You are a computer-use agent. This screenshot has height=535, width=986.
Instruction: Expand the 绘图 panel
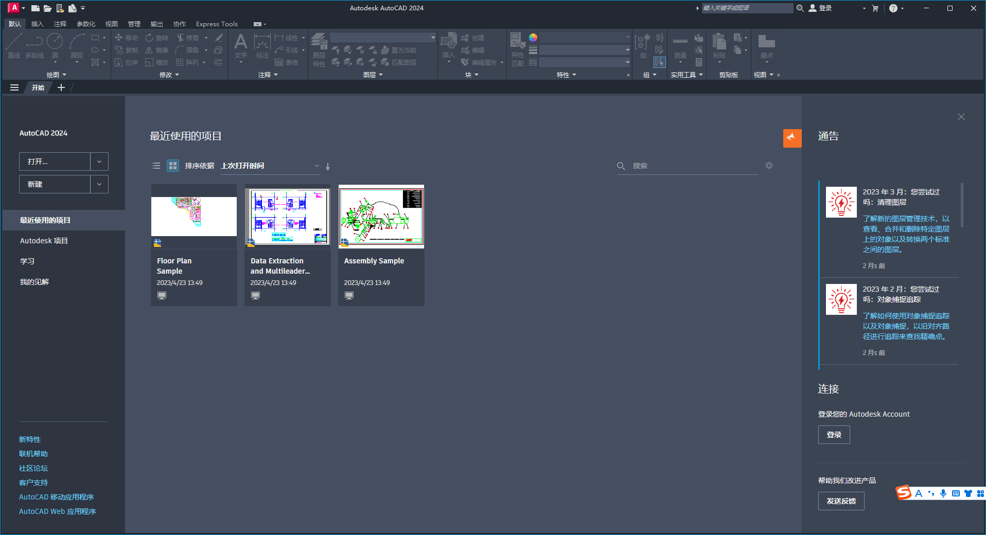point(57,75)
